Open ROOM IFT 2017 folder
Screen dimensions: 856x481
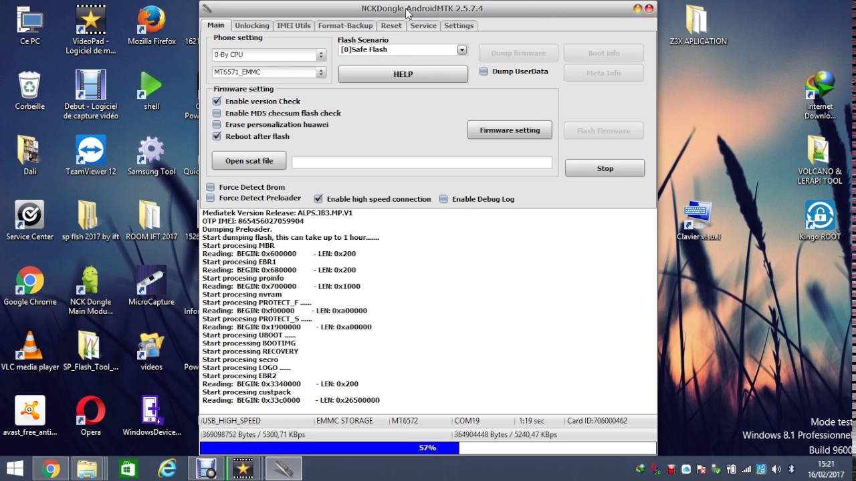click(x=151, y=220)
